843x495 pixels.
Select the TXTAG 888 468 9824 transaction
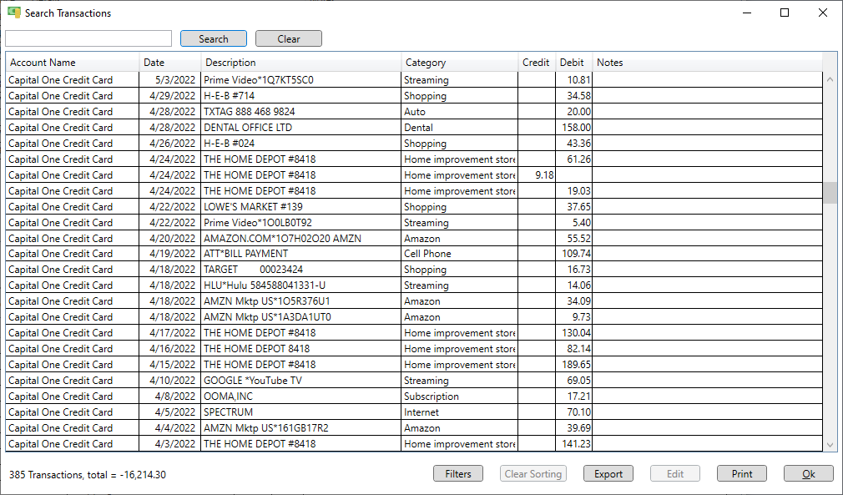414,112
